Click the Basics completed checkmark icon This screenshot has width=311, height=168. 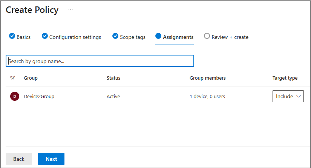tap(12, 36)
